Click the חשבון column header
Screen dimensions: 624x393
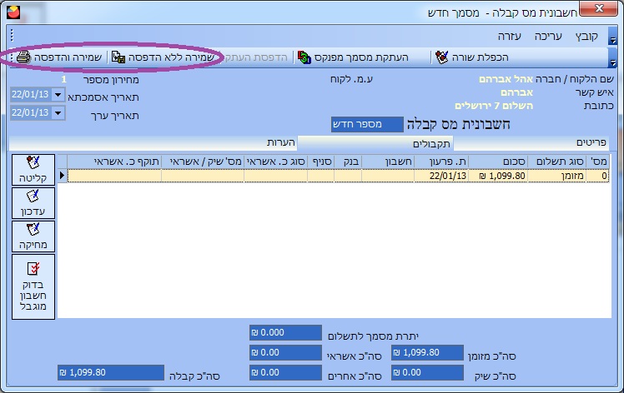[388, 162]
